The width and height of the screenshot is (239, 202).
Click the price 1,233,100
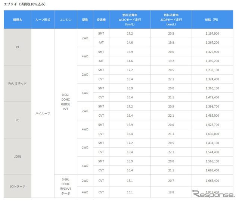point(212,70)
